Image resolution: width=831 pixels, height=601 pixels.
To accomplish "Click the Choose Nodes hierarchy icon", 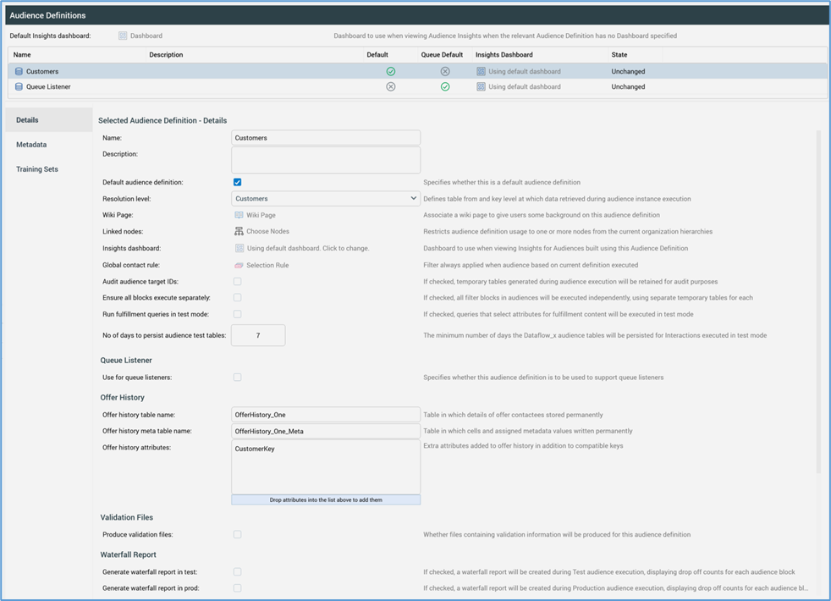I will coord(239,232).
